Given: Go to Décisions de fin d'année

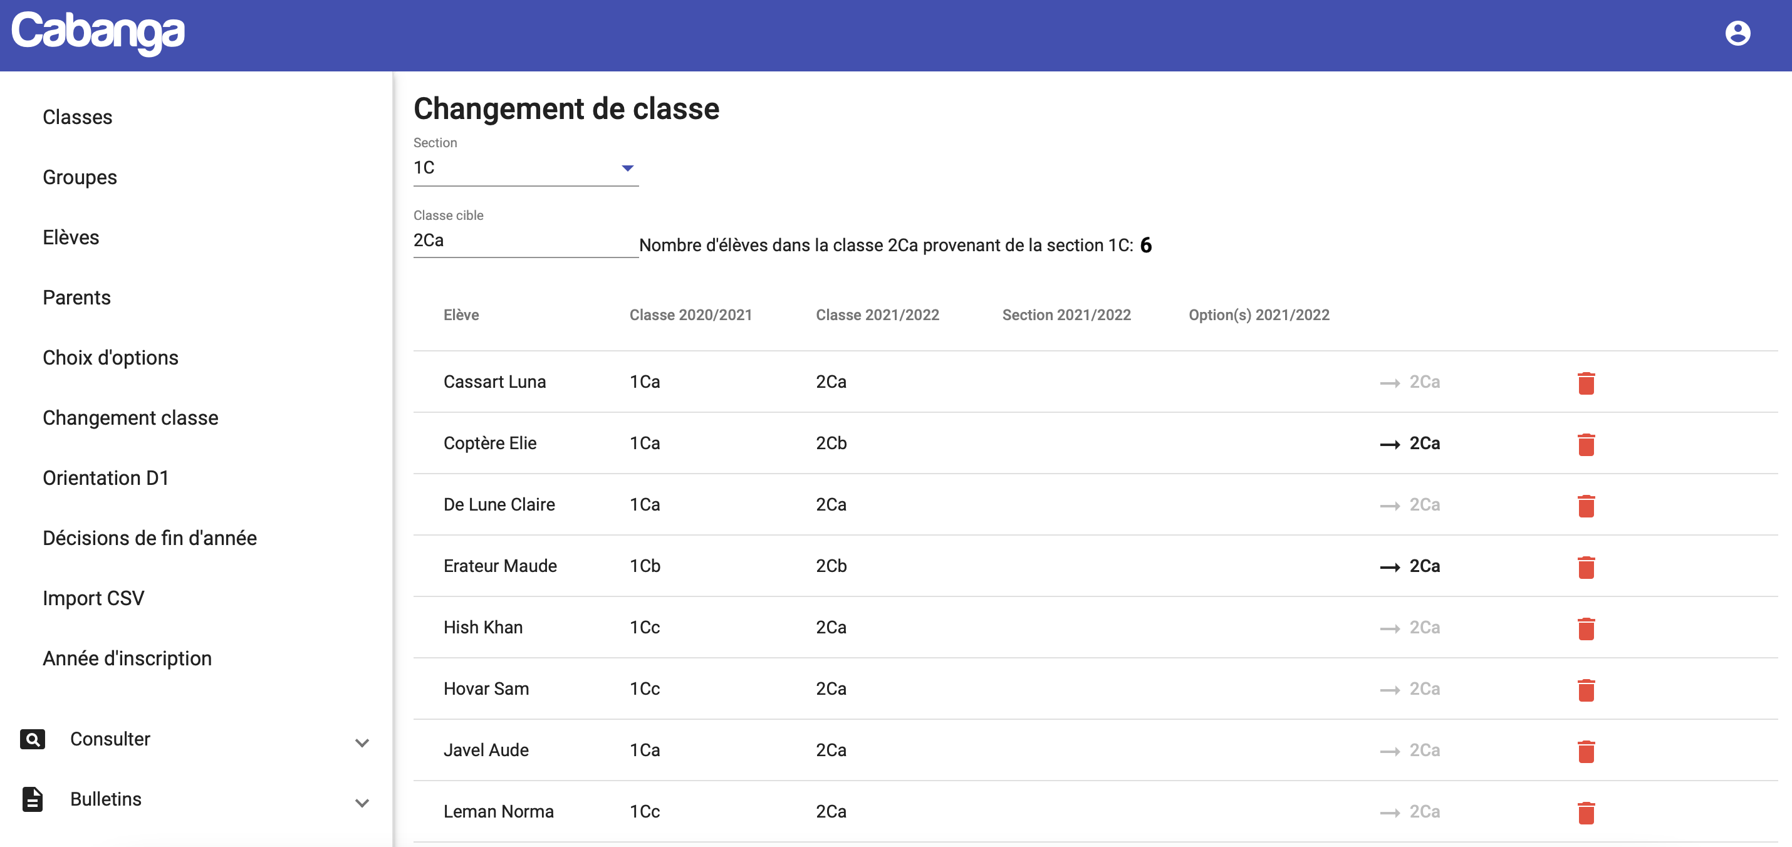Looking at the screenshot, I should (150, 538).
